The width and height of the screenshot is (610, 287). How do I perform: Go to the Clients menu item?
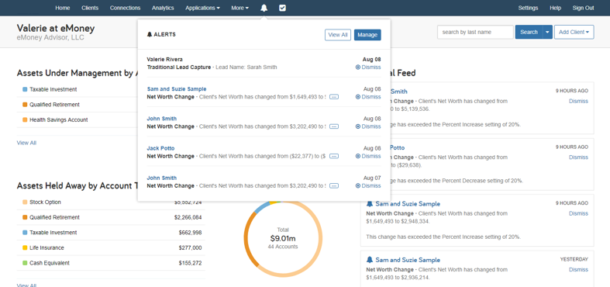pos(90,8)
